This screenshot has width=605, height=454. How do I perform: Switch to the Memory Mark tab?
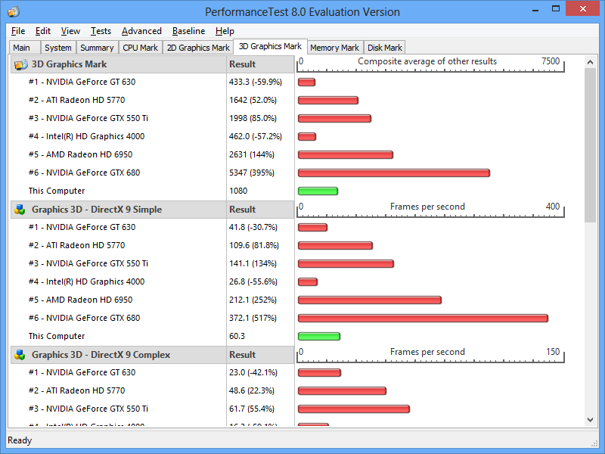334,48
